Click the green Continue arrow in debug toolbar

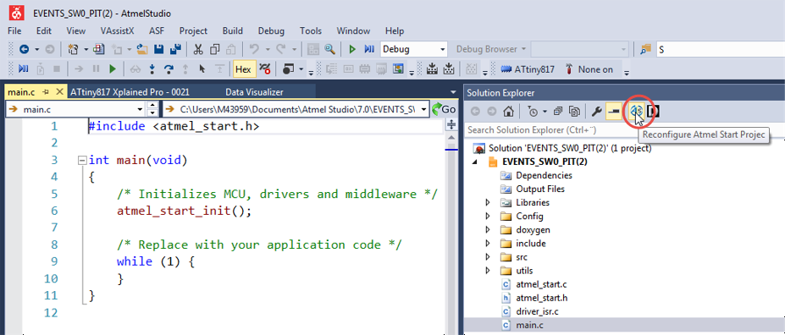point(113,69)
